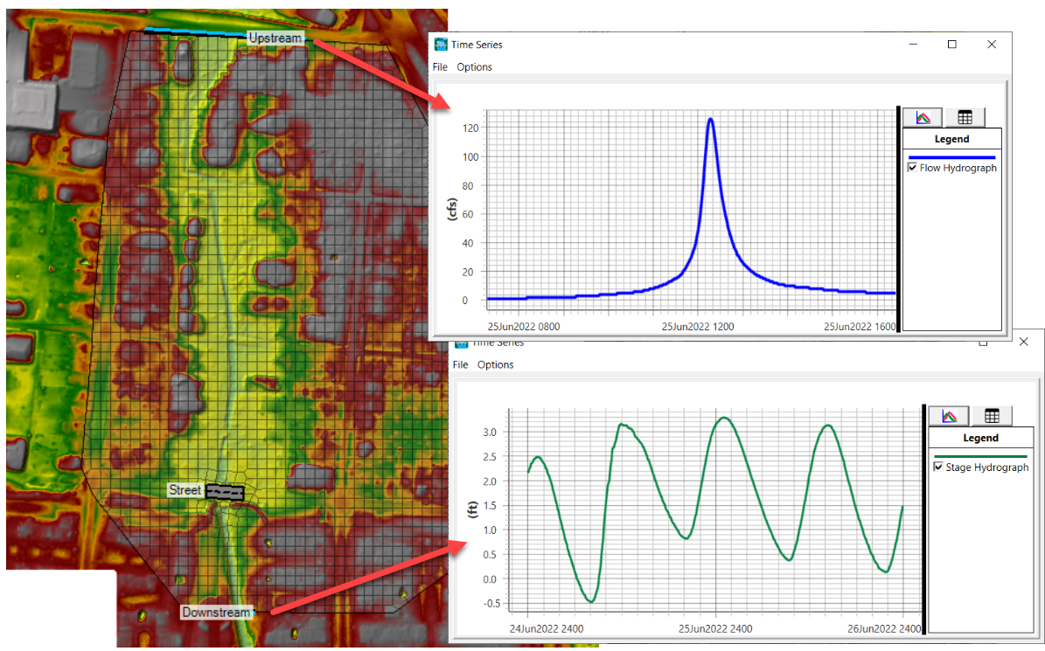Open File menu in Stage Hydrograph window
Viewport: 1045px width, 651px height.
click(460, 365)
